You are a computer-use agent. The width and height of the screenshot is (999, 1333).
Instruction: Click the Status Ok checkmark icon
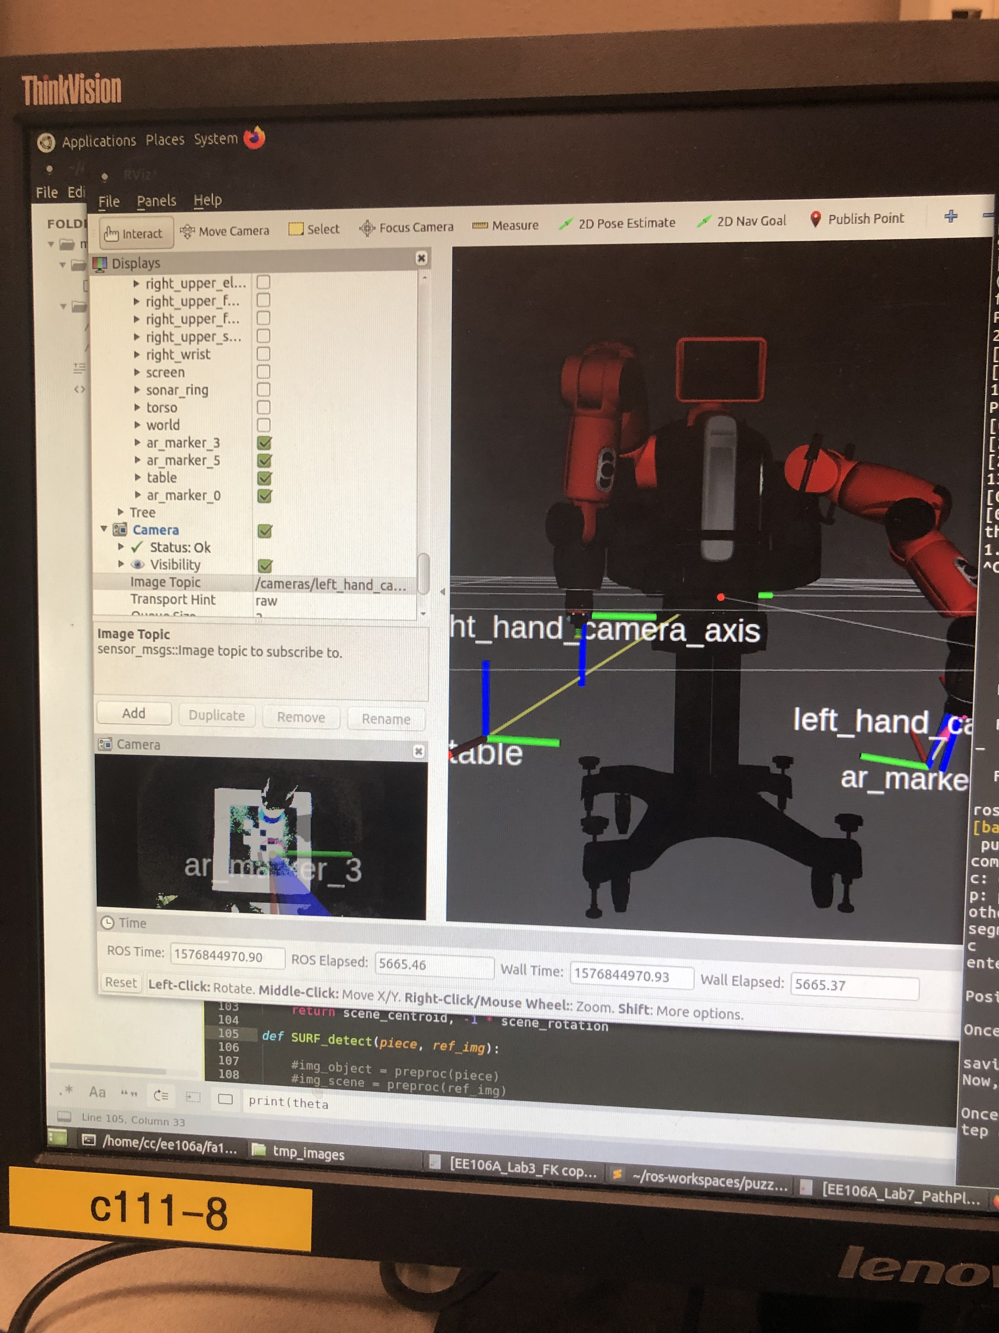pyautogui.click(x=137, y=546)
